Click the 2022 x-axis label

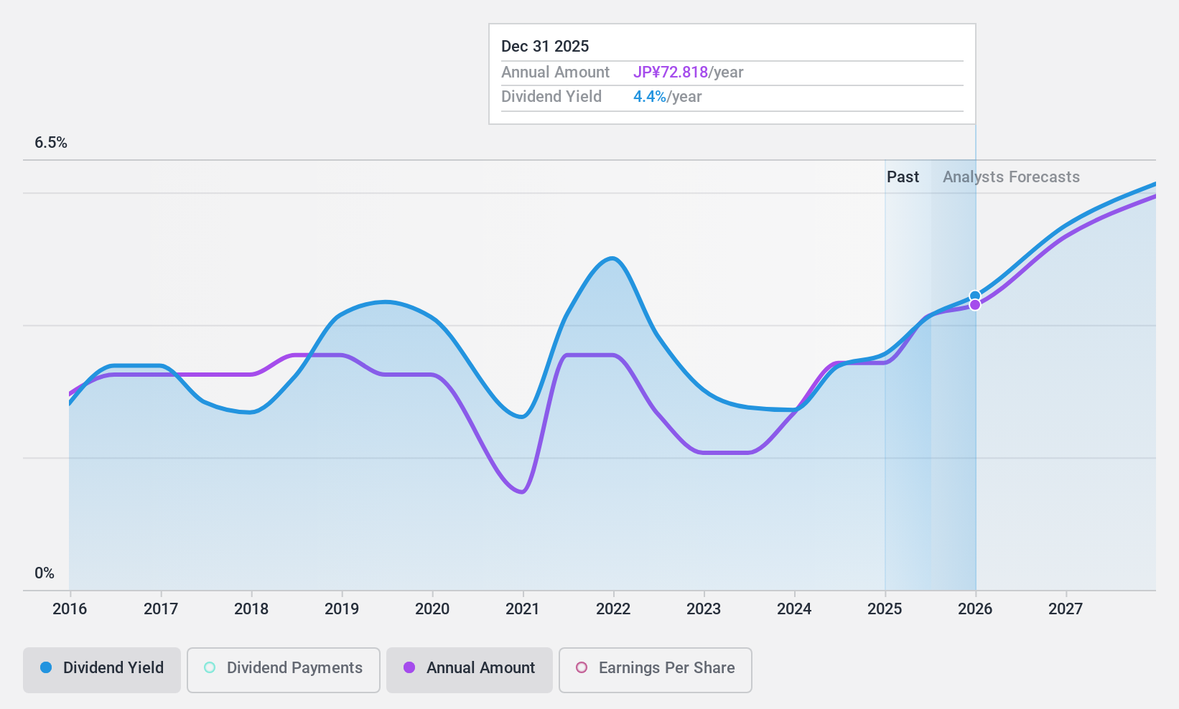coord(613,609)
